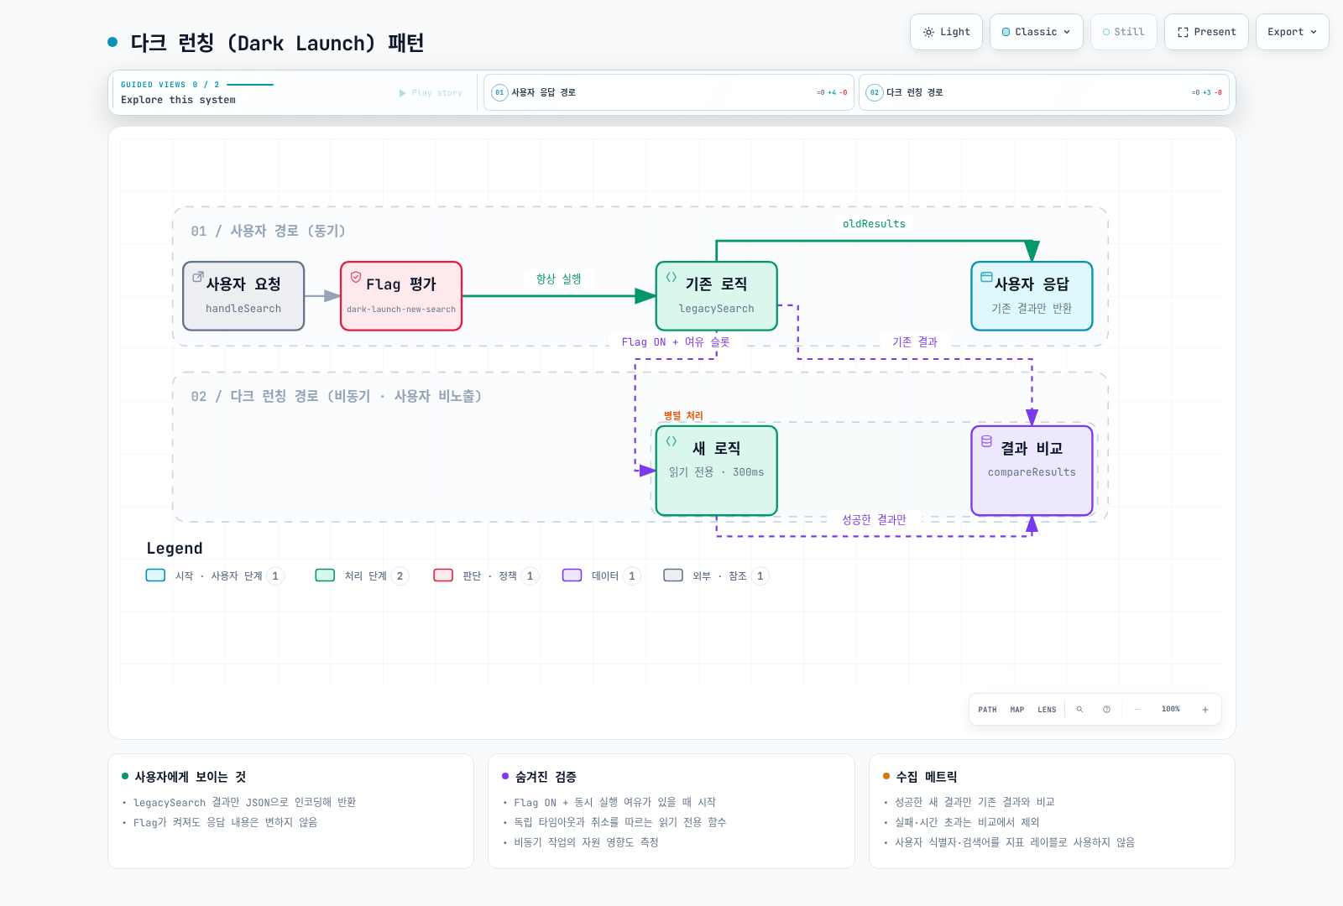
Task: Select the 새 로직 node
Action: point(717,471)
